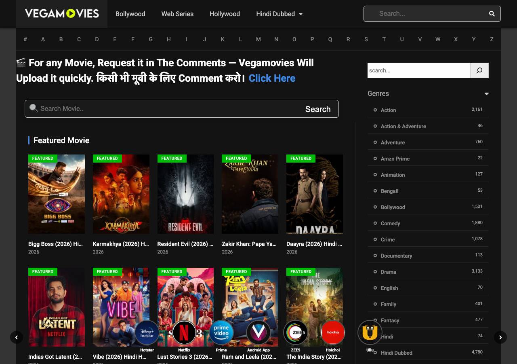The image size is (517, 364).
Task: Open the ZEE5 platform icon
Action: pyautogui.click(x=296, y=333)
